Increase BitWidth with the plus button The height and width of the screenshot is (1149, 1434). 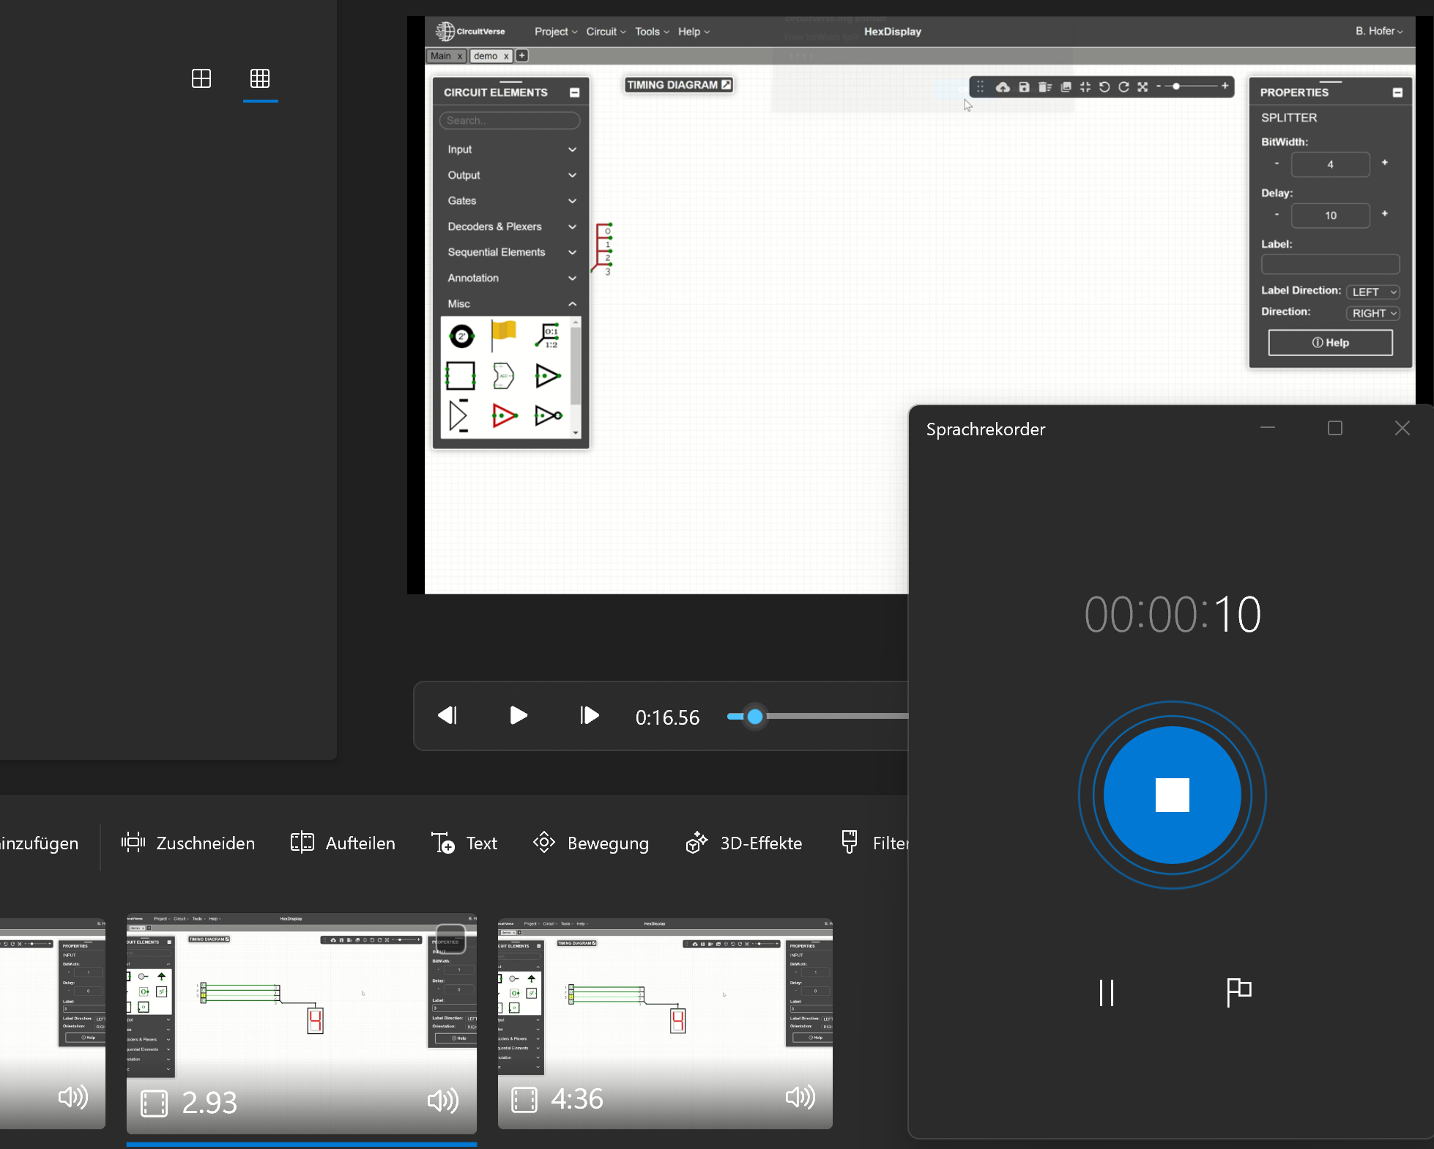1384,163
